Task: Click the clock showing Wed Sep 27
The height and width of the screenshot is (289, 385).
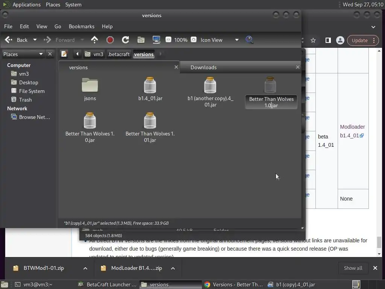Action: (x=363, y=5)
